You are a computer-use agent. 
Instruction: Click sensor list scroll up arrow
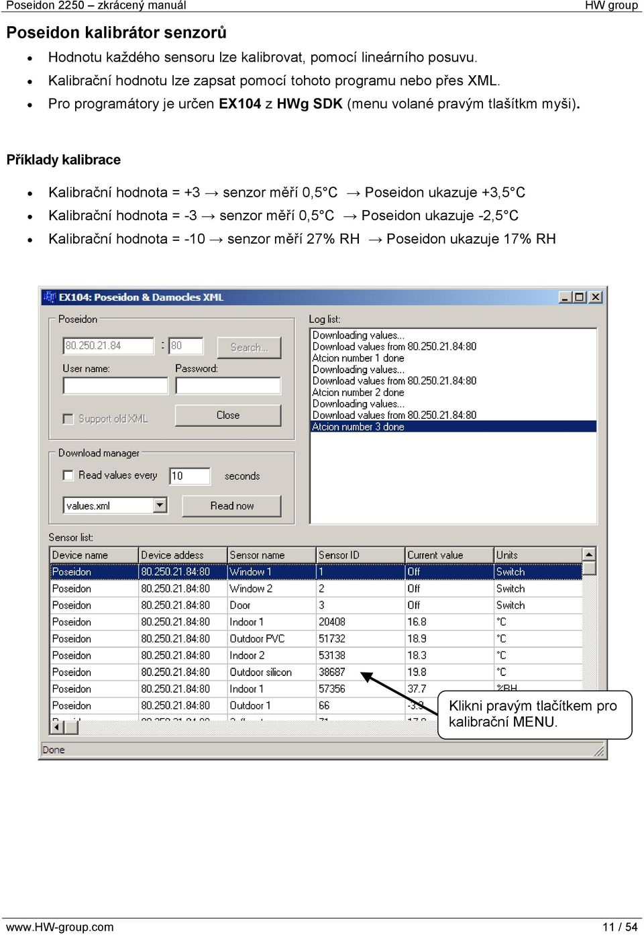point(589,554)
